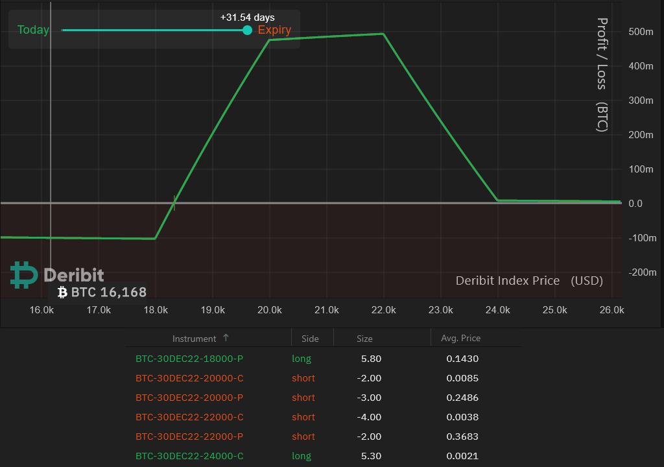Toggle the long side on the 18000-P row
664x467 pixels.
[x=302, y=359]
